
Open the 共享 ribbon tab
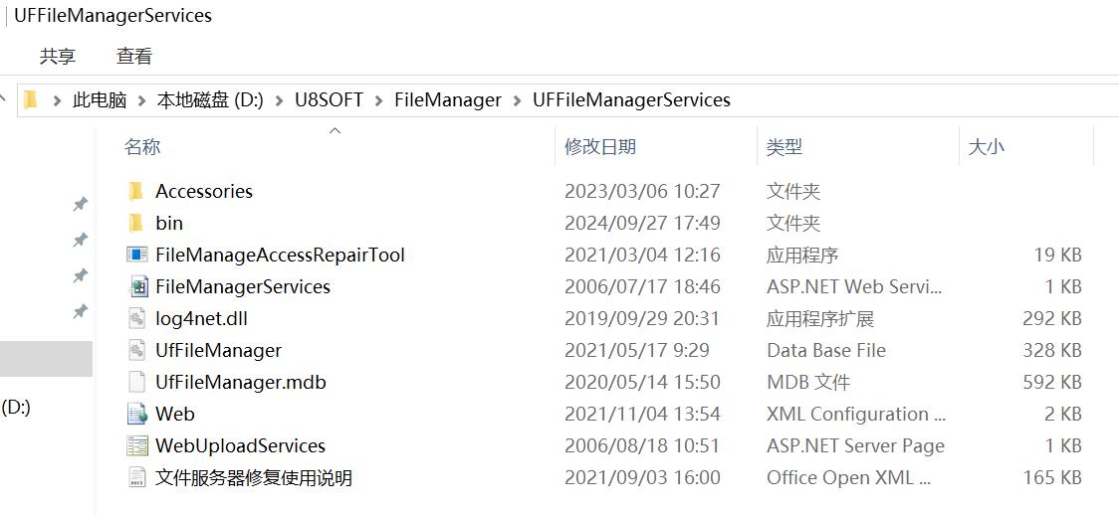(58, 57)
